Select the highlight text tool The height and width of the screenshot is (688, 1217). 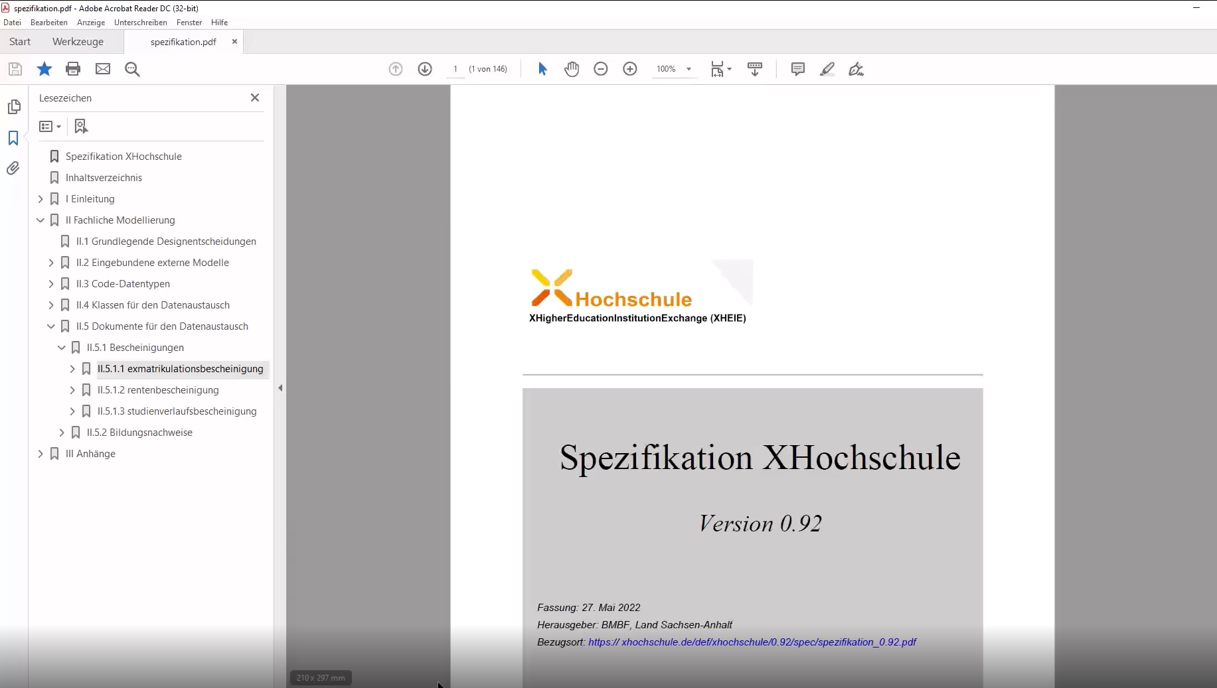pos(827,69)
